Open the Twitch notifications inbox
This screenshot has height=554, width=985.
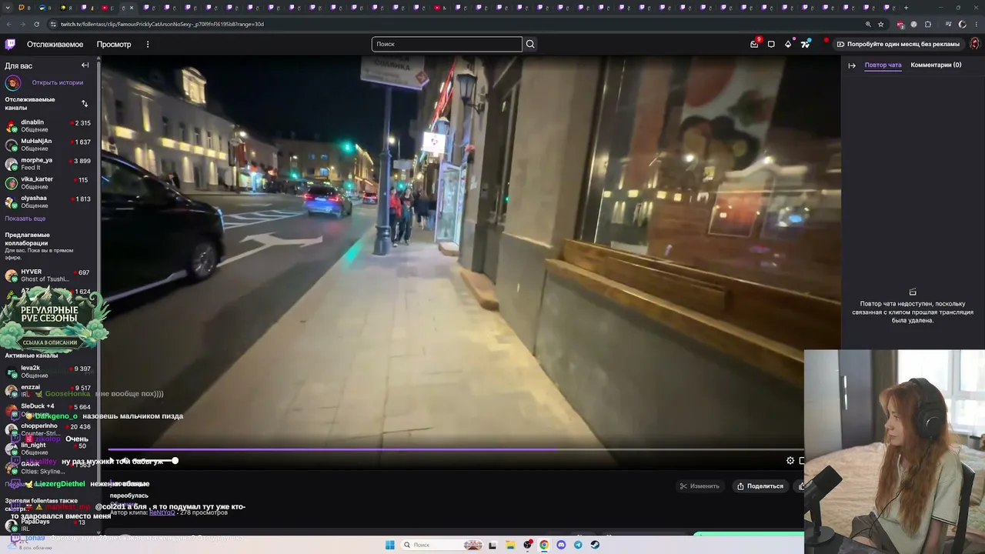[754, 44]
